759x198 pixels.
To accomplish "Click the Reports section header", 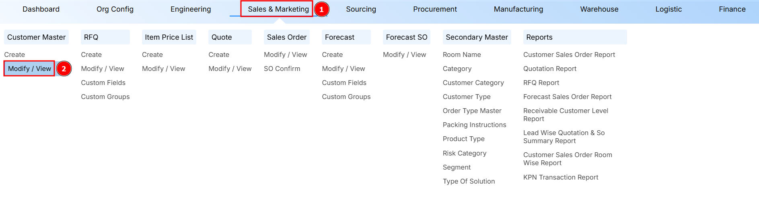I will pyautogui.click(x=539, y=37).
